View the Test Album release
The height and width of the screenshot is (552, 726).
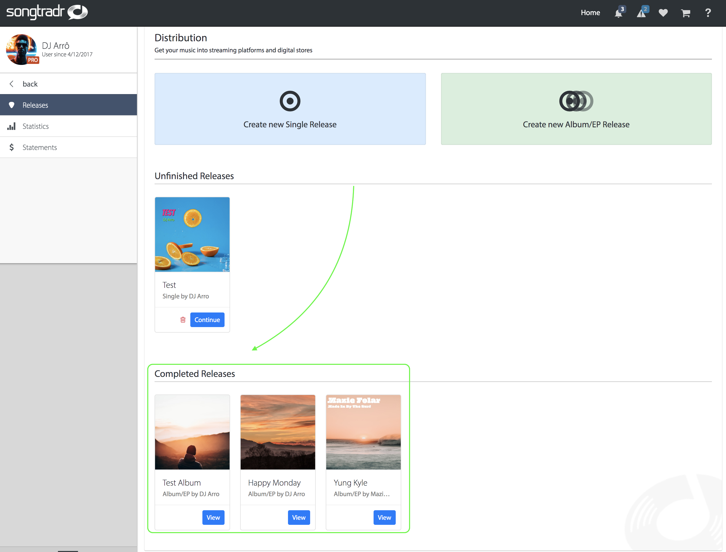coord(213,518)
